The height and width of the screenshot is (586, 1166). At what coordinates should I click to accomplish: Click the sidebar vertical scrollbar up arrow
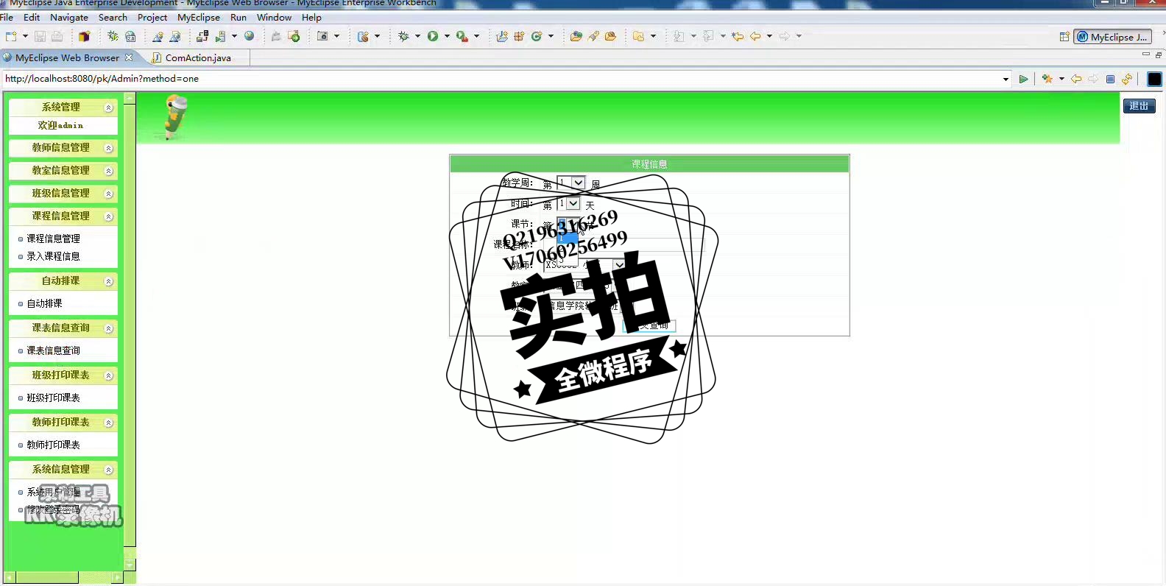click(130, 98)
